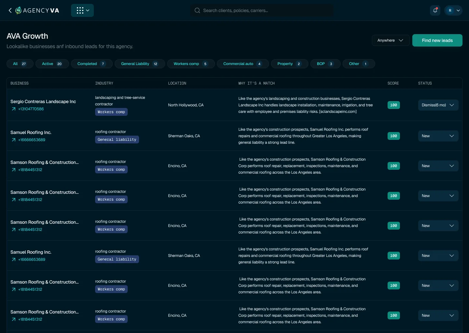
Task: Open the notifications bell
Action: click(x=435, y=10)
